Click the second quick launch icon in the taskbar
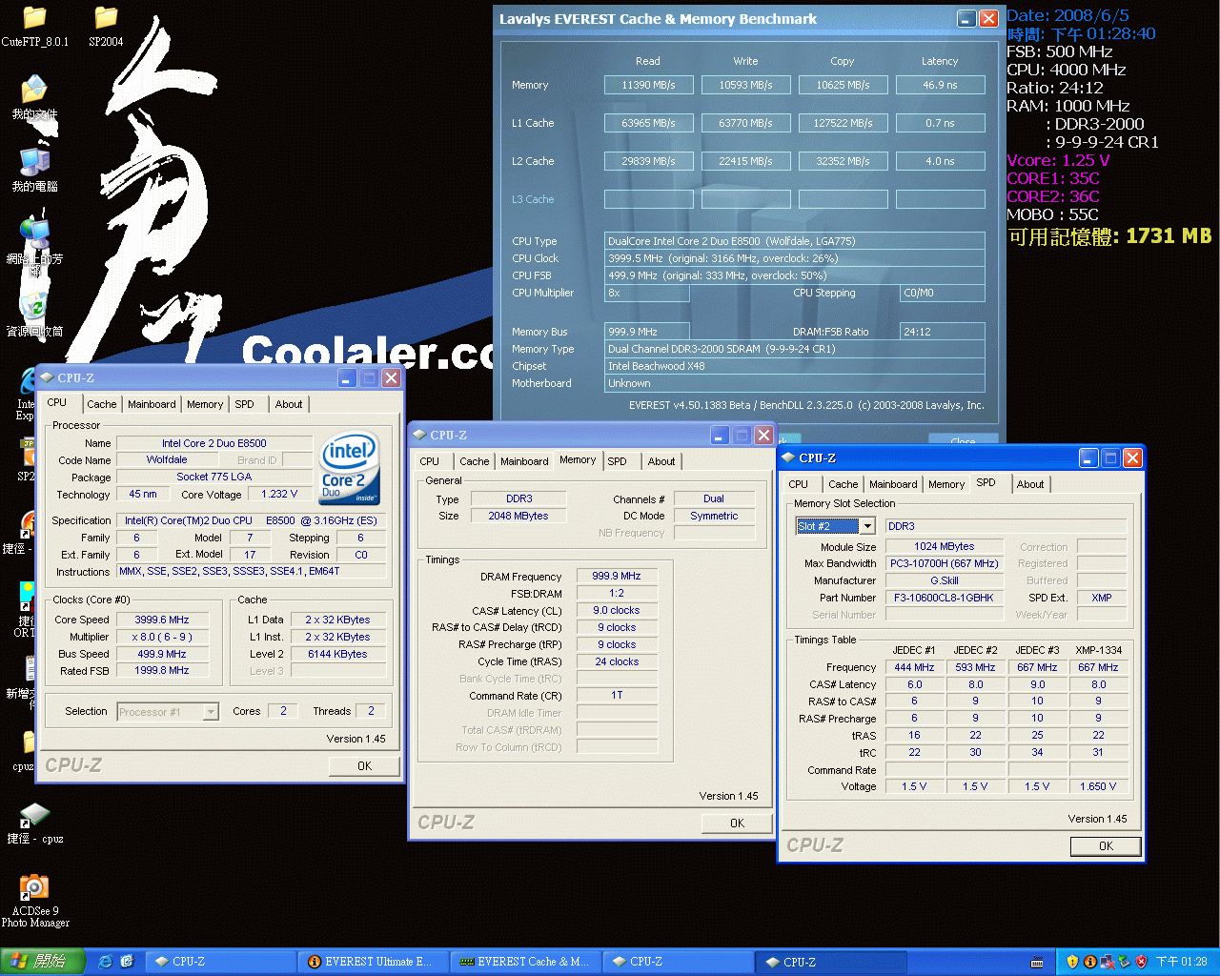 (x=127, y=962)
